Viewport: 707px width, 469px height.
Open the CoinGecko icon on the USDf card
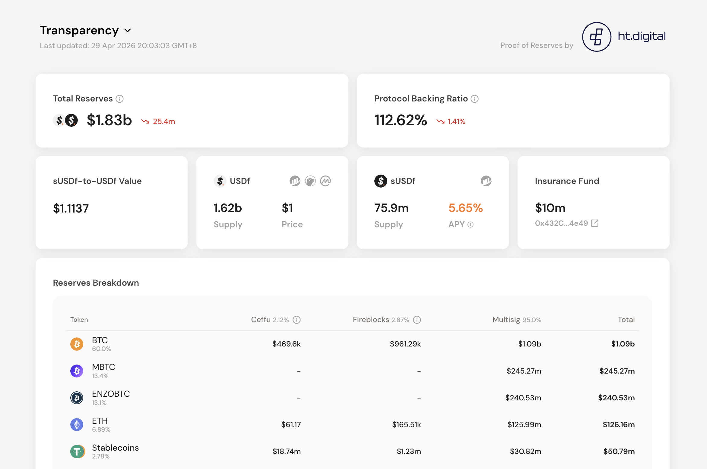pyautogui.click(x=310, y=181)
